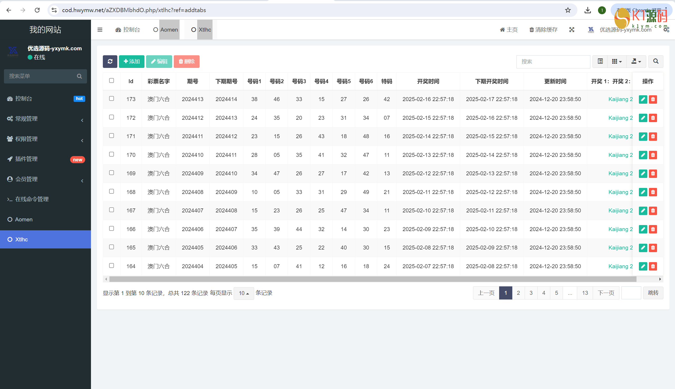Check the checkbox for row 172

pos(112,117)
